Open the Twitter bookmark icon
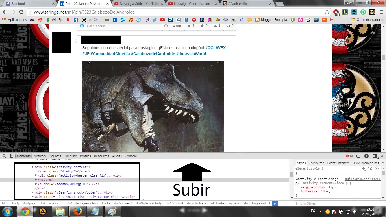Screen dimensions: 387x217 pos(154,20)
